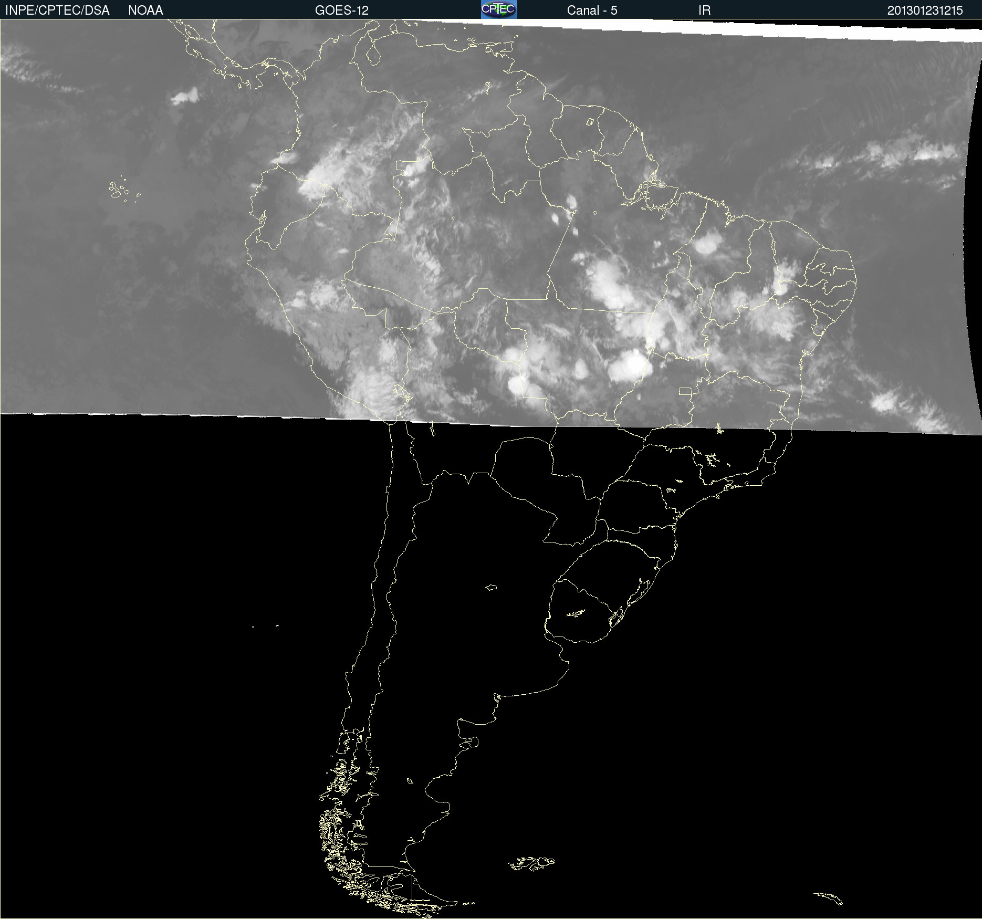Select the Canal - 5 label
The height and width of the screenshot is (919, 982).
(x=592, y=11)
